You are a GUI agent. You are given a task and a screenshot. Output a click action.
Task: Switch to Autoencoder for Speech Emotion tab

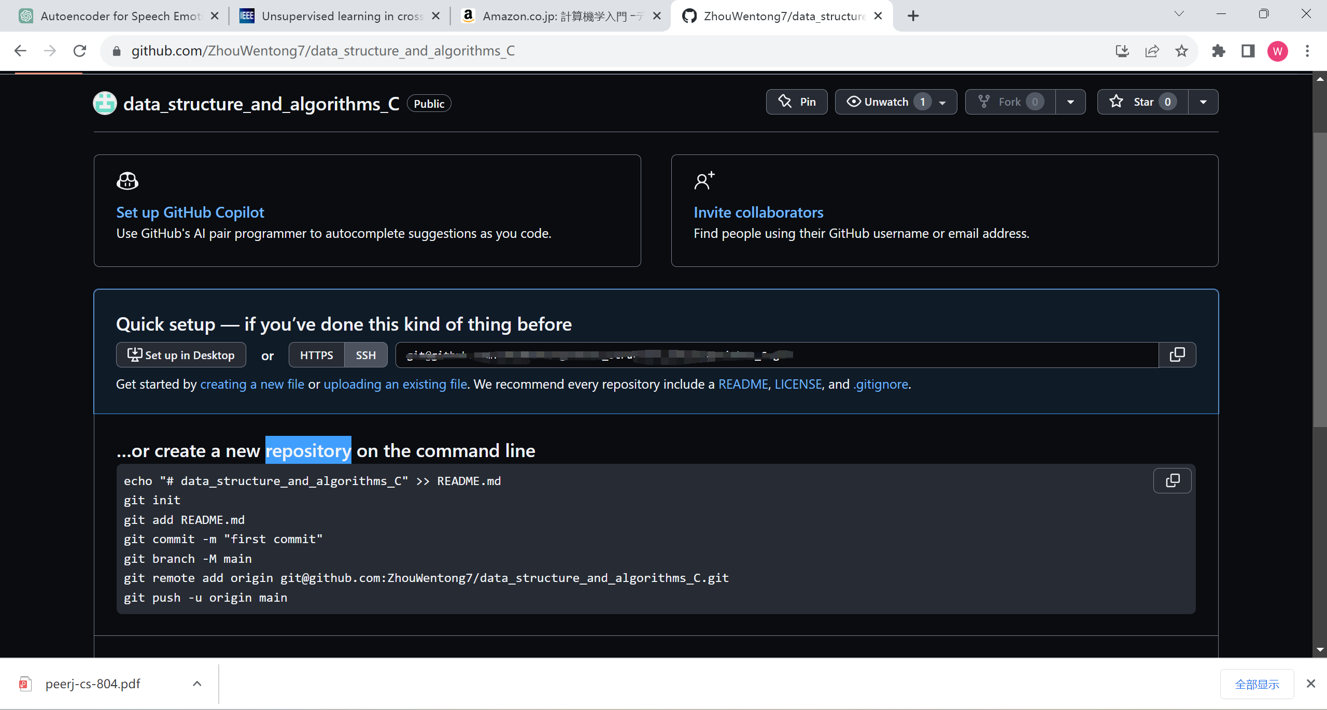[119, 16]
